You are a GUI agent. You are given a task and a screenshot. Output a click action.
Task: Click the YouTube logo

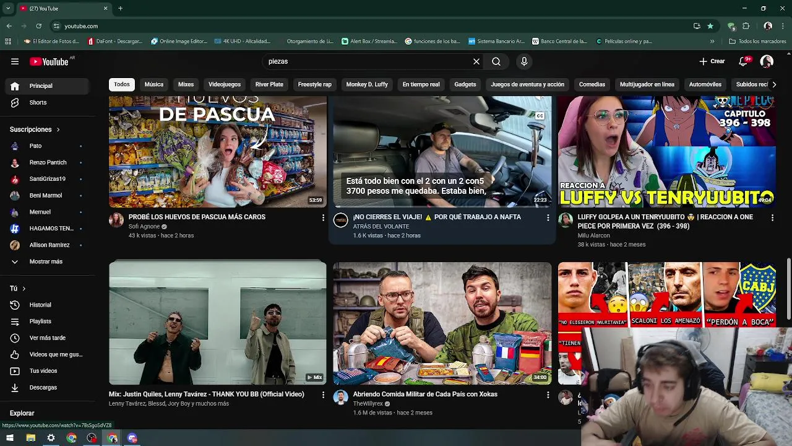(x=49, y=61)
